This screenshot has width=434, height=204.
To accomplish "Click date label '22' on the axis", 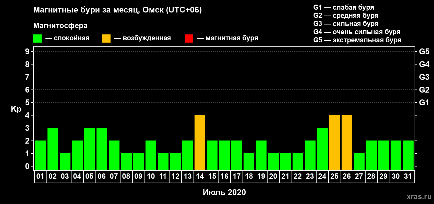I will click(x=298, y=176).
